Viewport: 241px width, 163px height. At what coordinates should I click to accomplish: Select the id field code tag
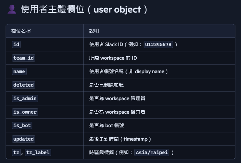pyautogui.click(x=17, y=44)
